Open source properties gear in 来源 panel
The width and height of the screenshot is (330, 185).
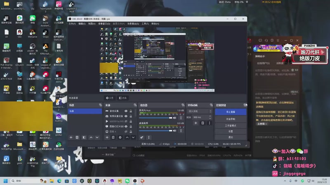(120, 137)
